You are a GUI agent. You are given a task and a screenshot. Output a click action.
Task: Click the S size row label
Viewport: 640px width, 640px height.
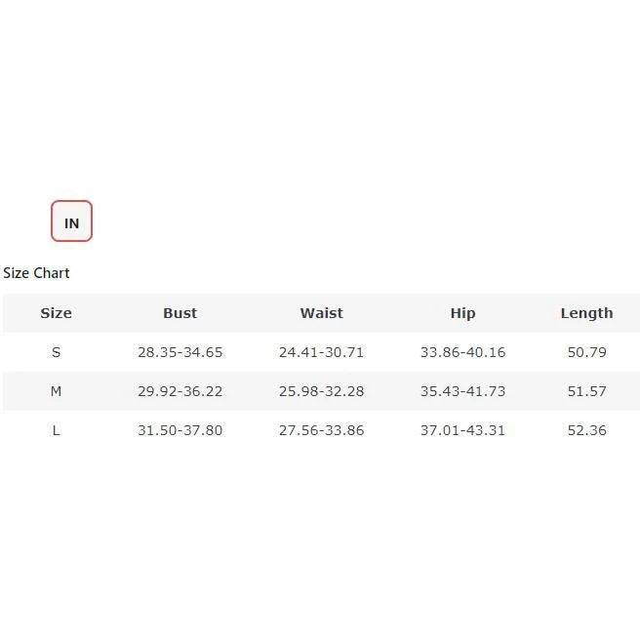pyautogui.click(x=56, y=352)
